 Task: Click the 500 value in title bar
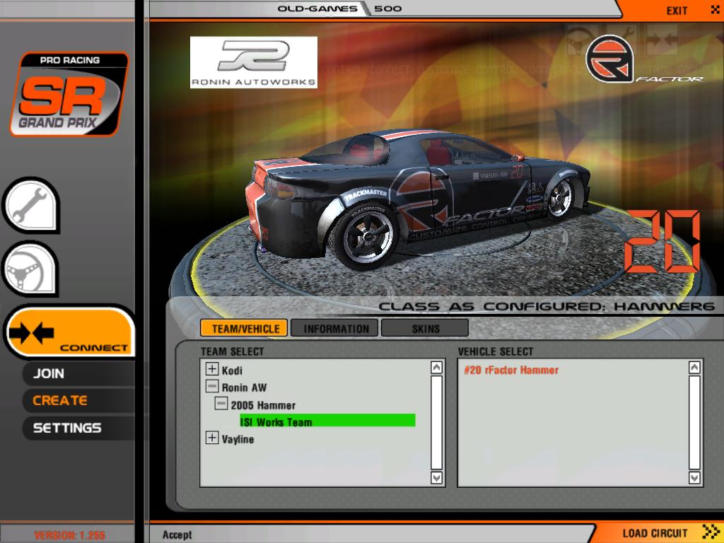[x=388, y=8]
